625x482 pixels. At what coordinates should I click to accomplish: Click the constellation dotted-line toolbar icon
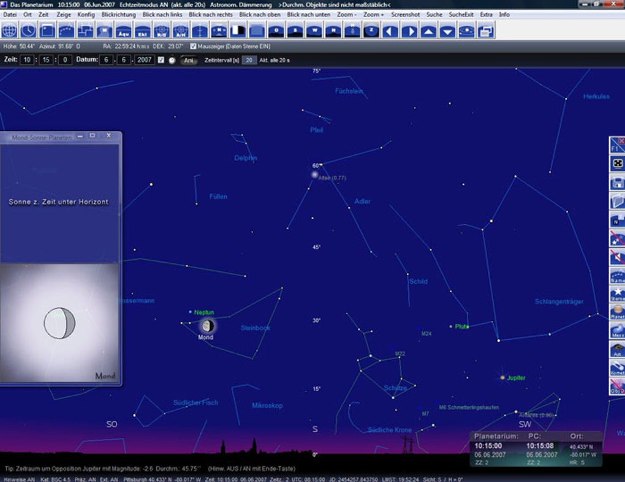pos(66,31)
